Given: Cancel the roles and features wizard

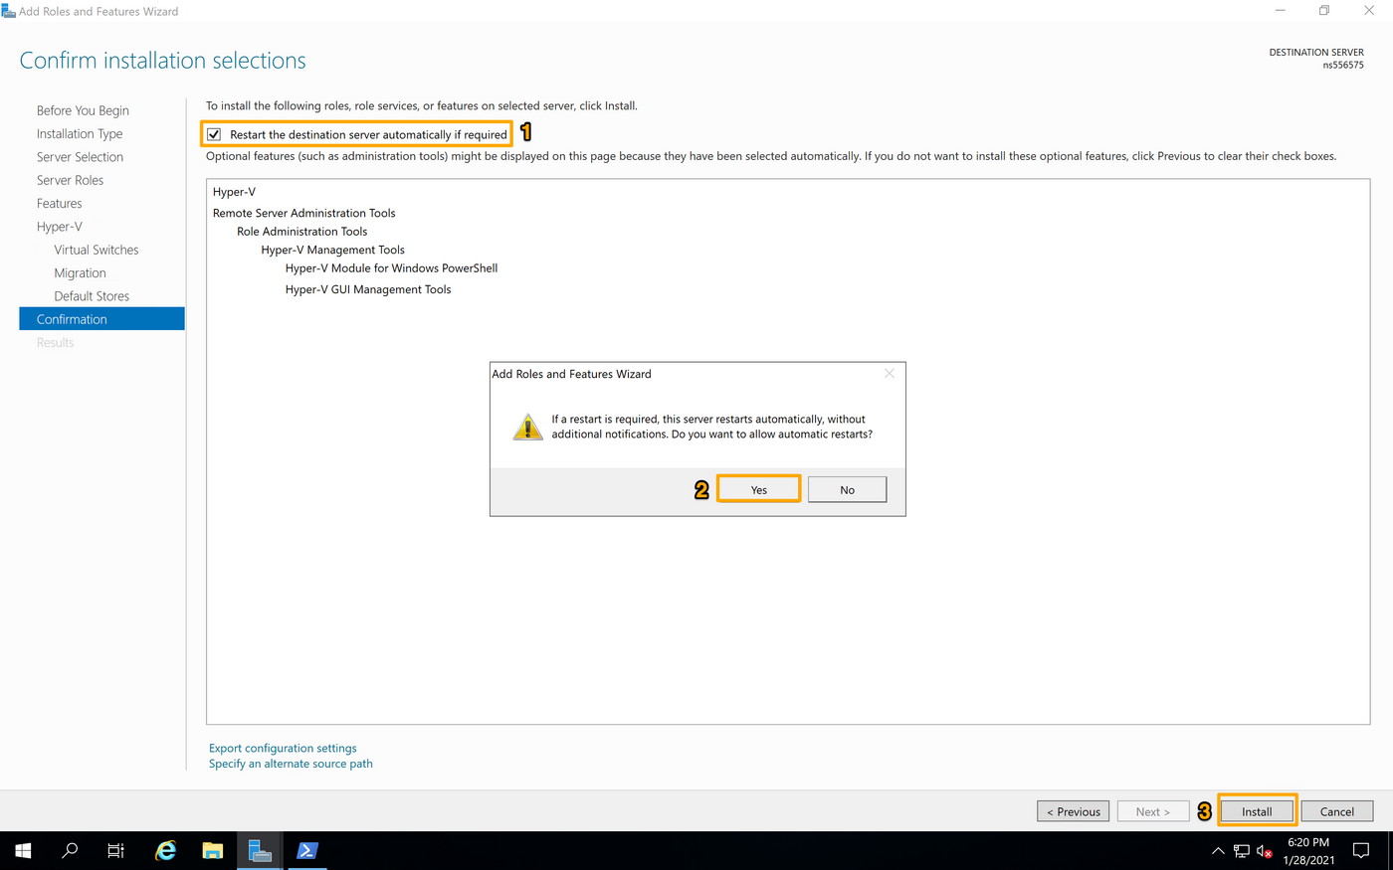Looking at the screenshot, I should click(x=1336, y=810).
